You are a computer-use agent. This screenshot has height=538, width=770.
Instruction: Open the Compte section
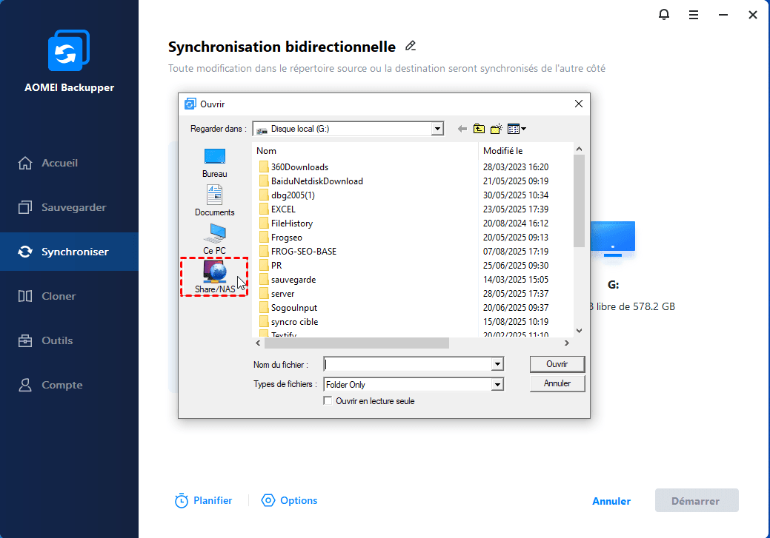click(69, 385)
